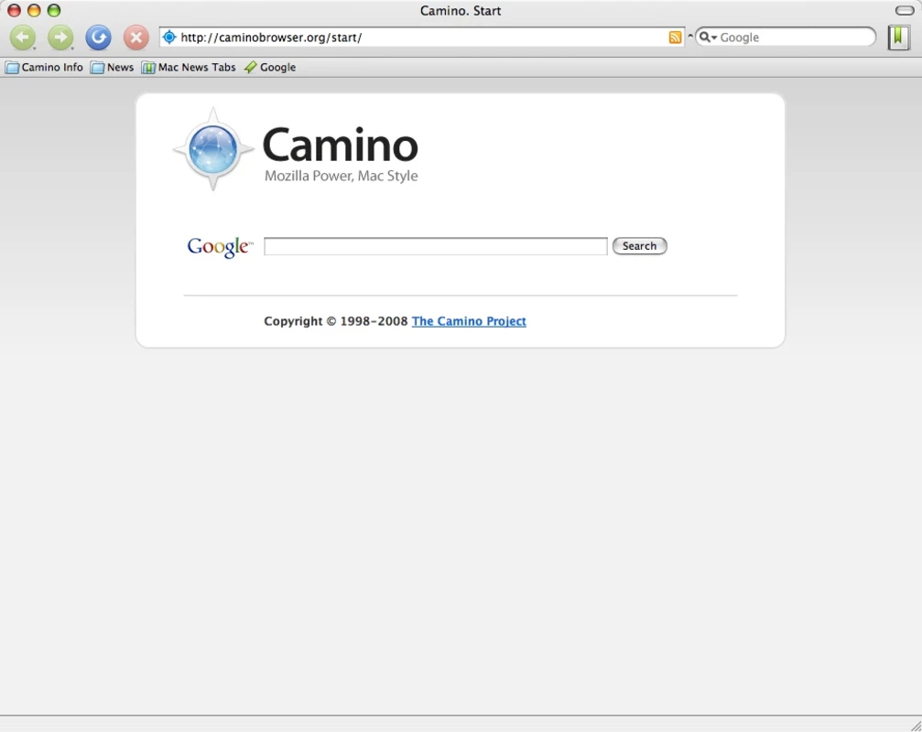Zoom the window with the green button
Viewport: 922px width, 732px height.
pos(54,11)
